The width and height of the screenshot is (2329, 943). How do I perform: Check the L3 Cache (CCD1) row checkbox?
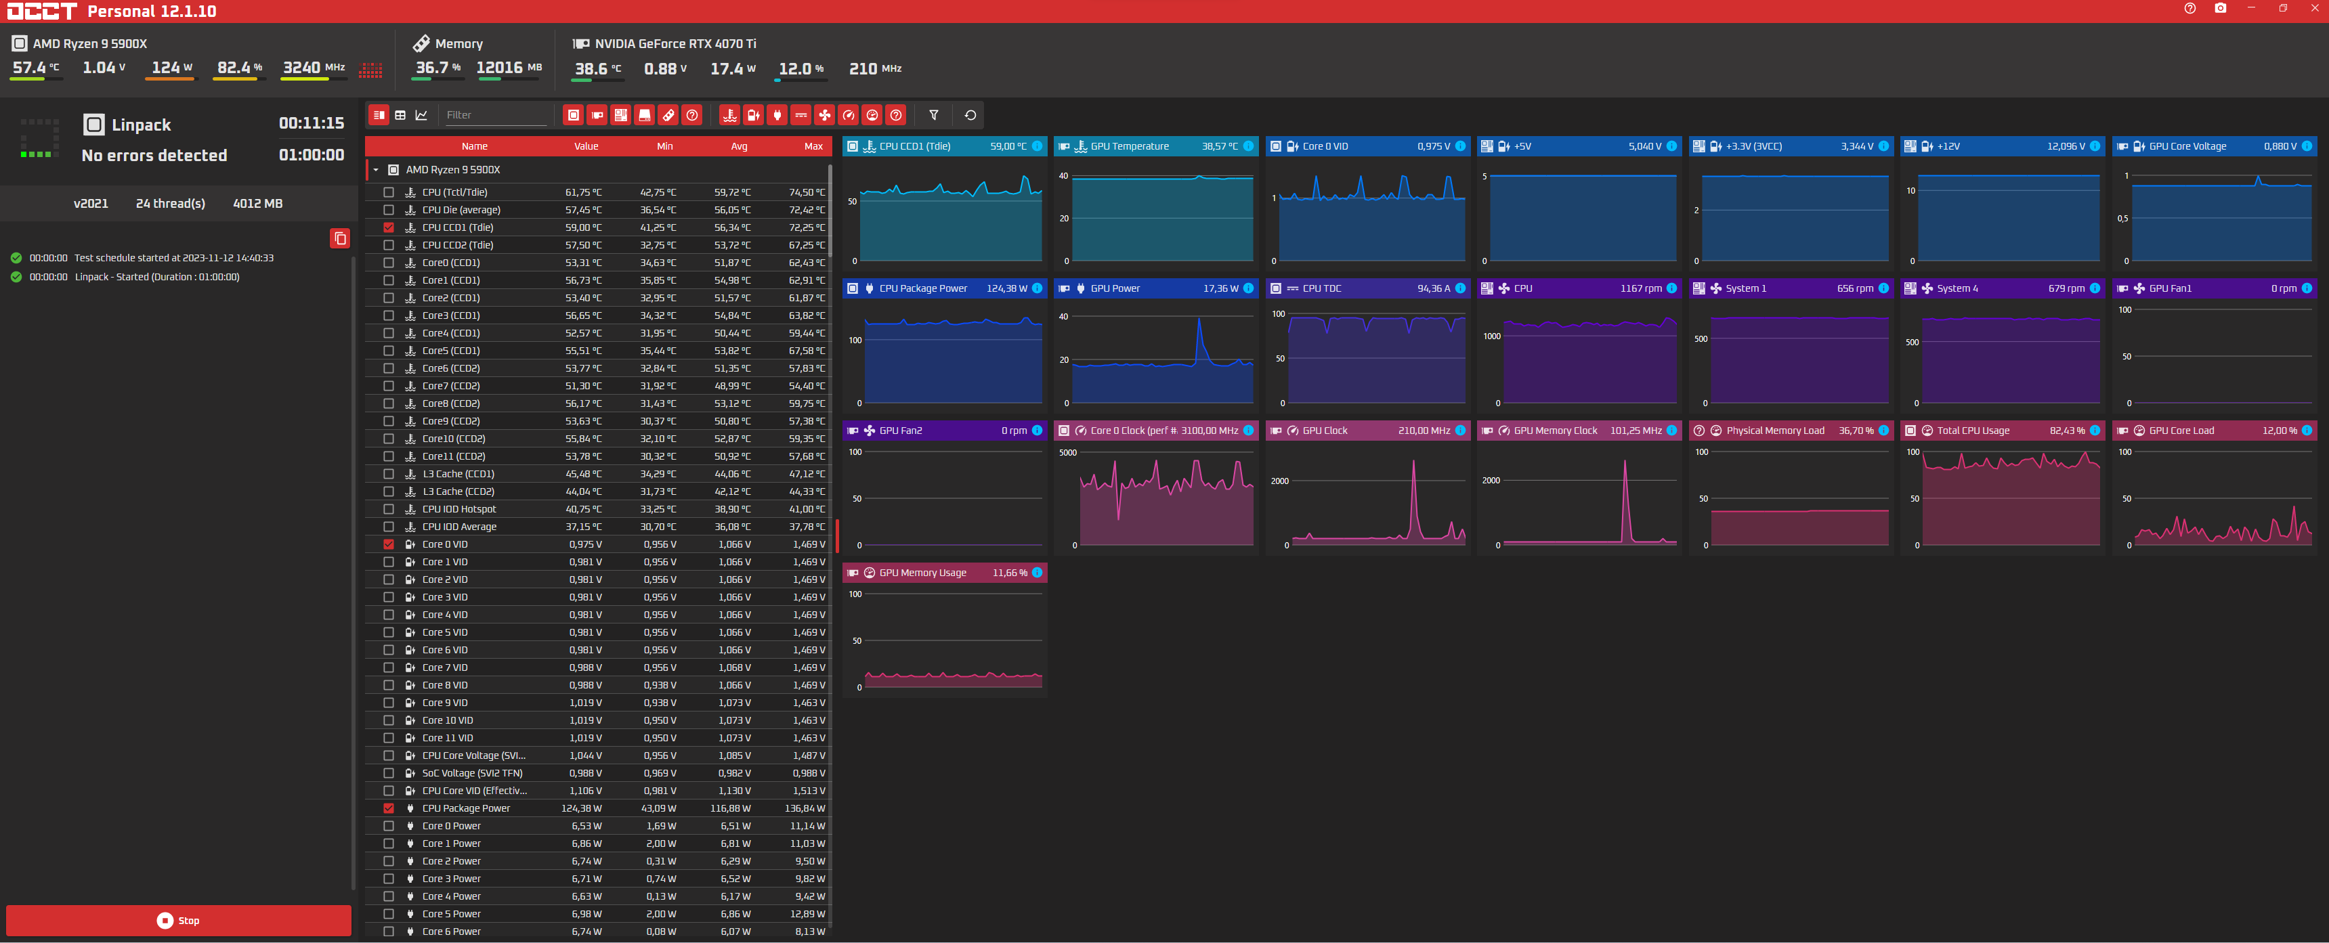point(389,474)
